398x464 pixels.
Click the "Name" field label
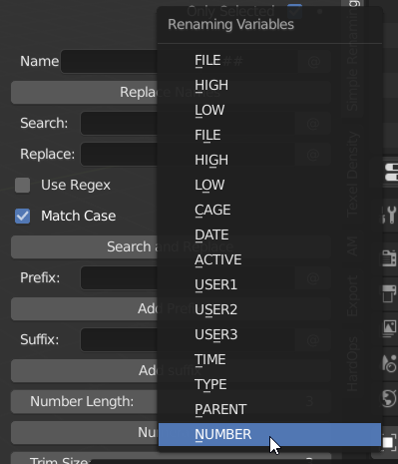coord(40,61)
